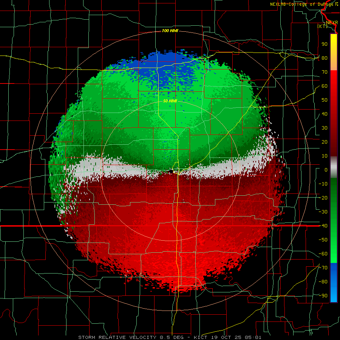Click the positive 80 scale label
Screen dimensions: 340x340
point(325,58)
